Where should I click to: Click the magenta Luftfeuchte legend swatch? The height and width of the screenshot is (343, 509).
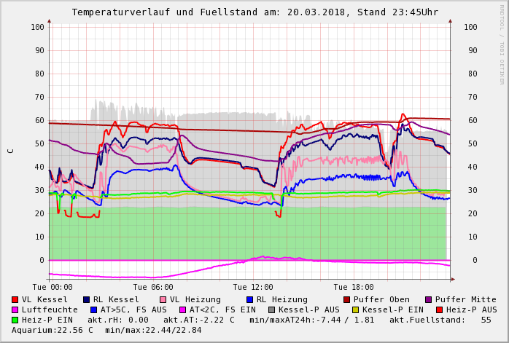[15, 310]
